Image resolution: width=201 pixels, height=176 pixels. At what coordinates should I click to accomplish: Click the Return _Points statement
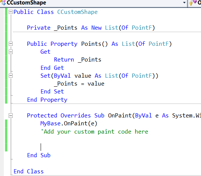pos(77,60)
